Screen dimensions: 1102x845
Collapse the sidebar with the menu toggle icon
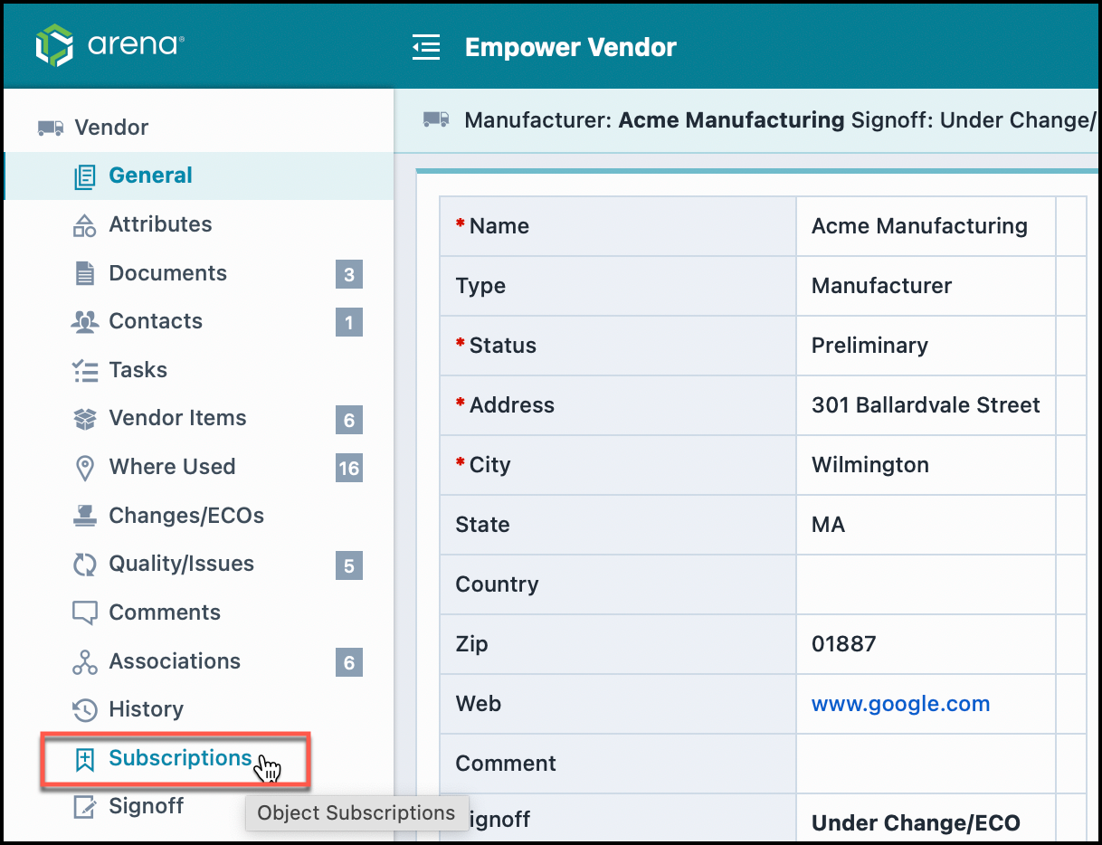pyautogui.click(x=426, y=47)
